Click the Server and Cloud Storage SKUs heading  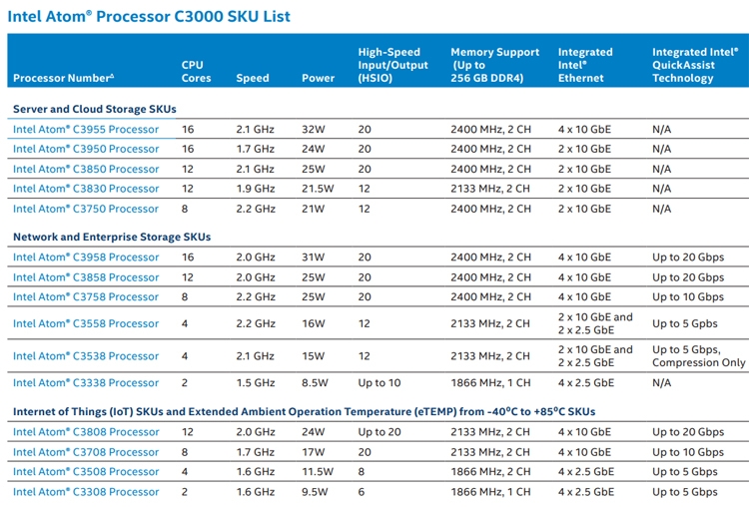pyautogui.click(x=95, y=110)
